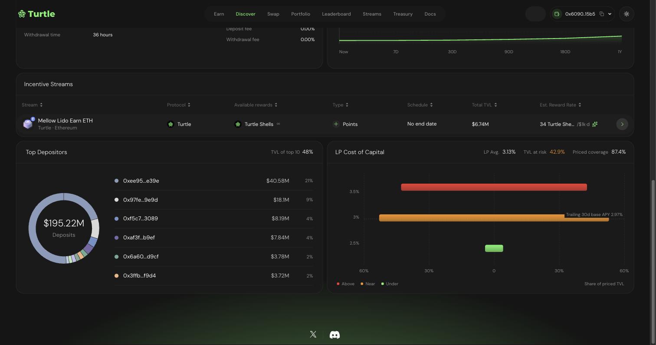
Task: Open the Streams page
Action: click(372, 14)
